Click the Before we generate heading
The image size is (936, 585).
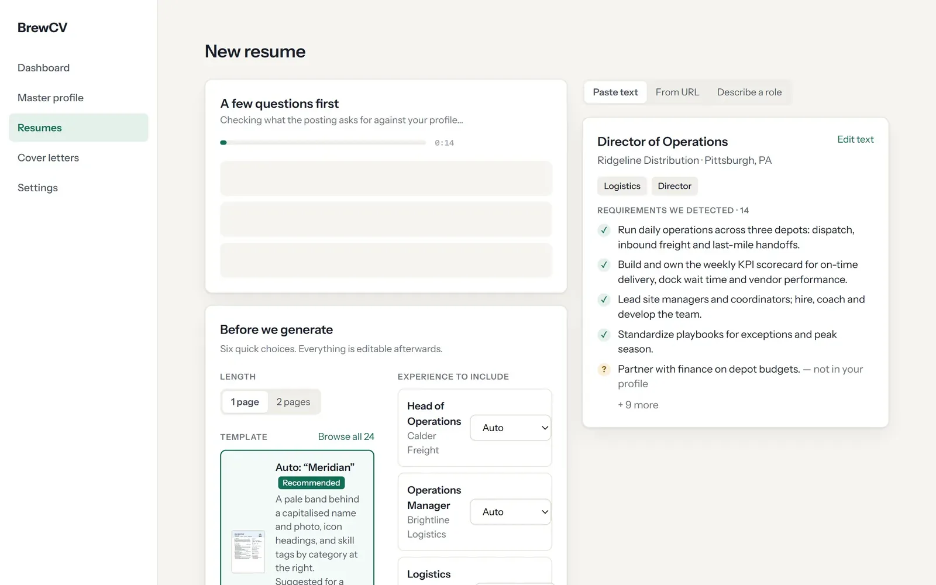click(x=276, y=329)
